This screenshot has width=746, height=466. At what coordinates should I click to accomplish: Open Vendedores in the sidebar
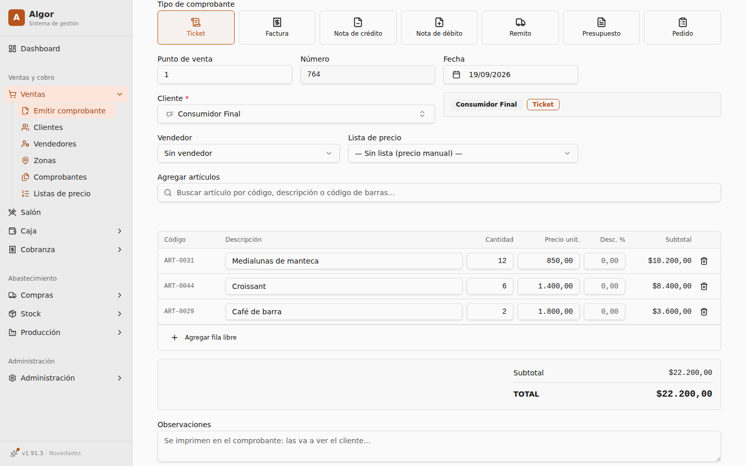coord(66,144)
